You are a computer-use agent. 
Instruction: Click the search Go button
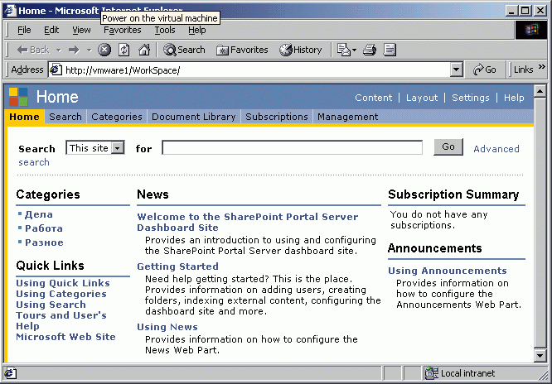point(448,147)
